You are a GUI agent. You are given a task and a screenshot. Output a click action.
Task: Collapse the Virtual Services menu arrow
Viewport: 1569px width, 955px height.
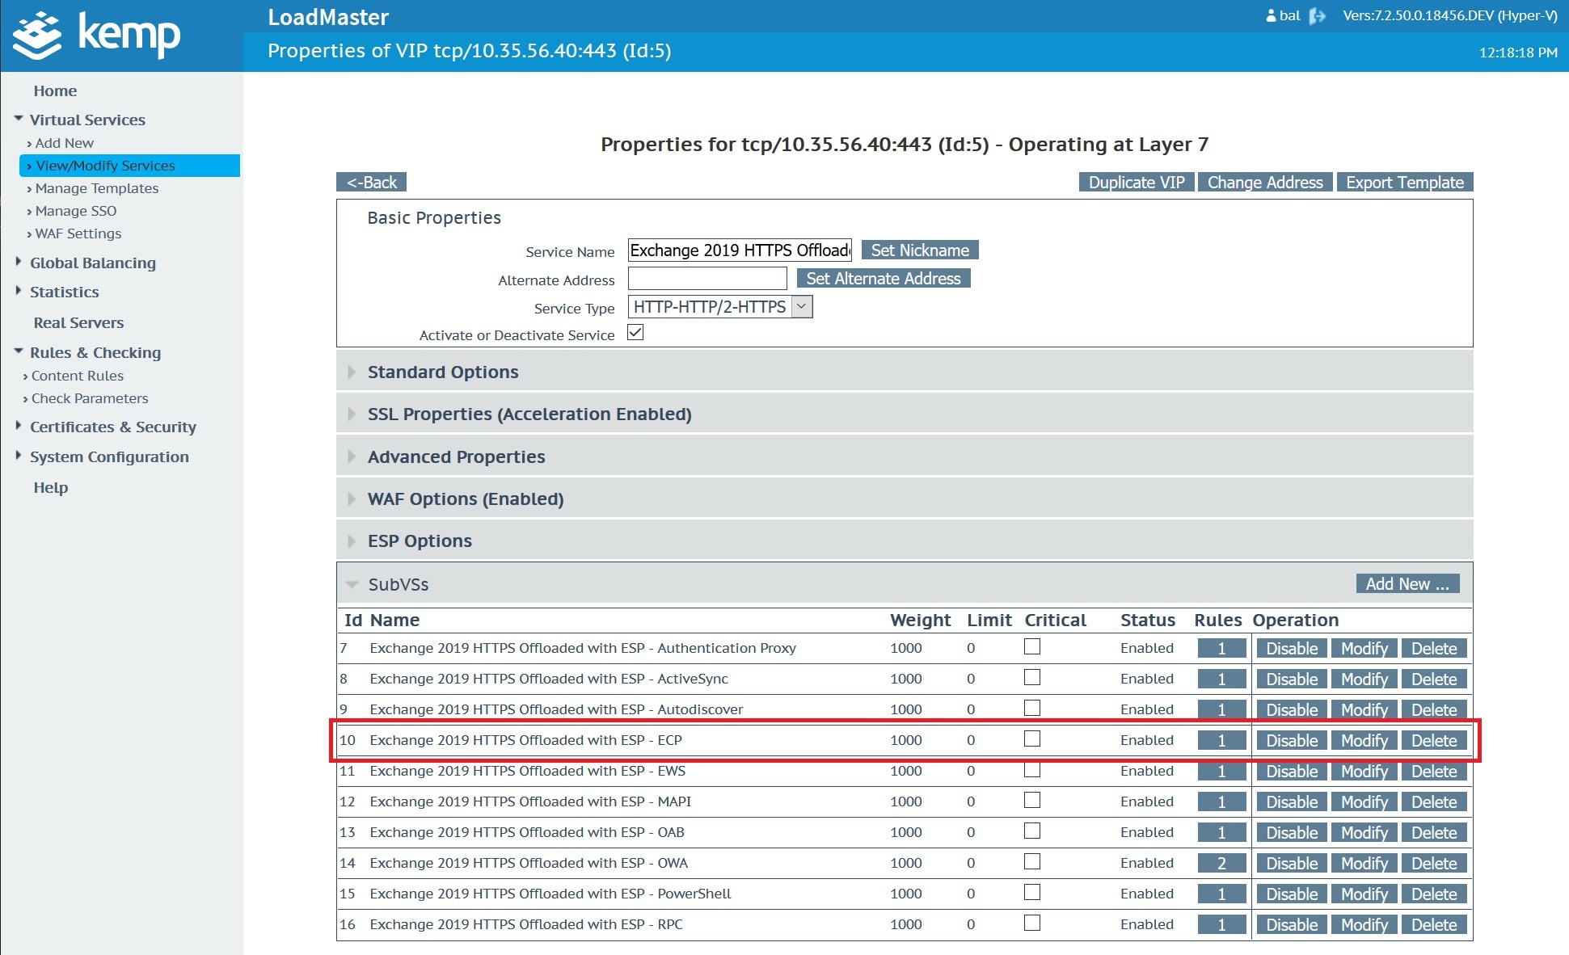19,119
